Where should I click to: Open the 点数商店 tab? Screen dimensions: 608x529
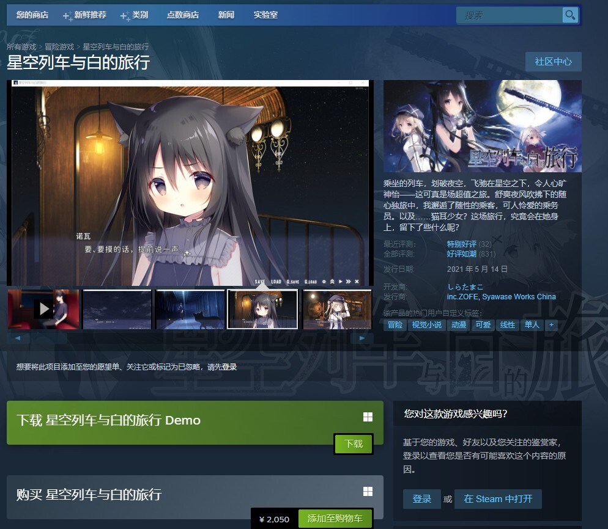(x=183, y=15)
